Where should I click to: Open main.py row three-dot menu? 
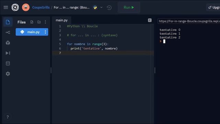pyautogui.click(x=45, y=32)
